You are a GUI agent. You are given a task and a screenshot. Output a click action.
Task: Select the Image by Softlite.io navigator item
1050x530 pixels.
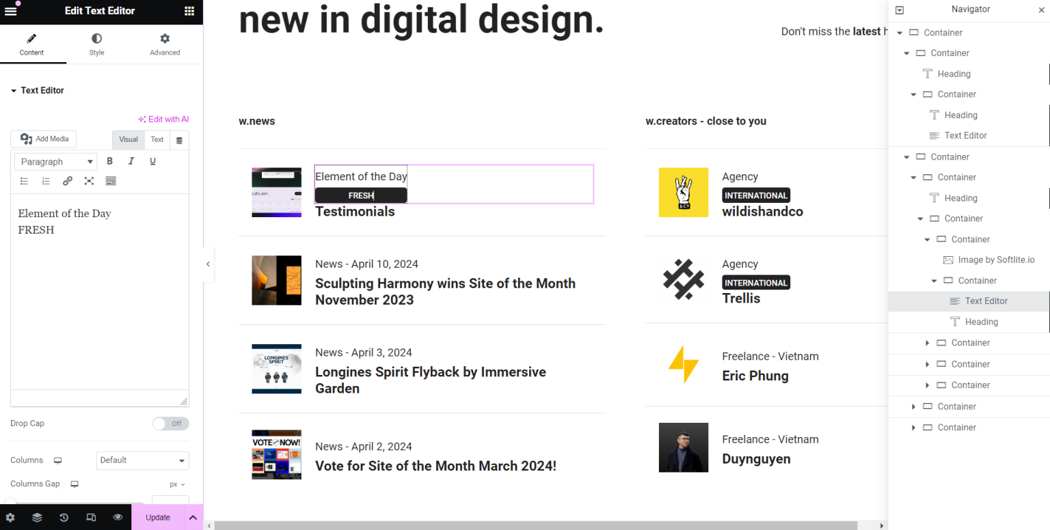click(996, 260)
